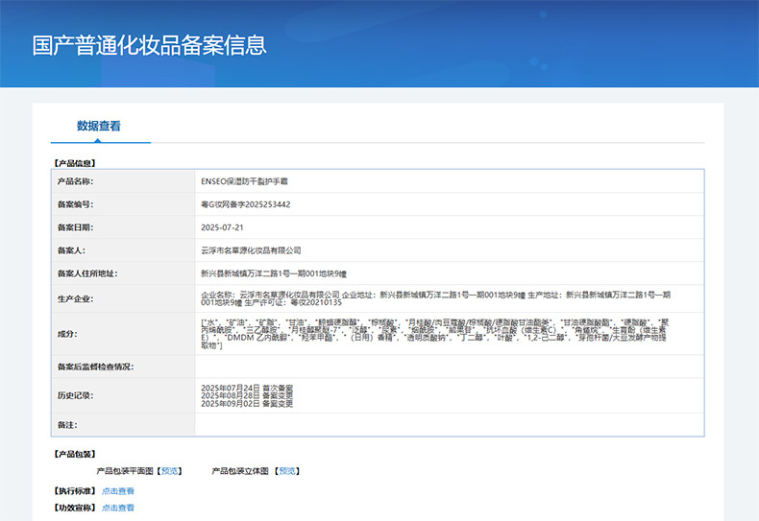Click 预览 link for 产品包装立体图
The height and width of the screenshot is (521, 759).
(x=287, y=471)
